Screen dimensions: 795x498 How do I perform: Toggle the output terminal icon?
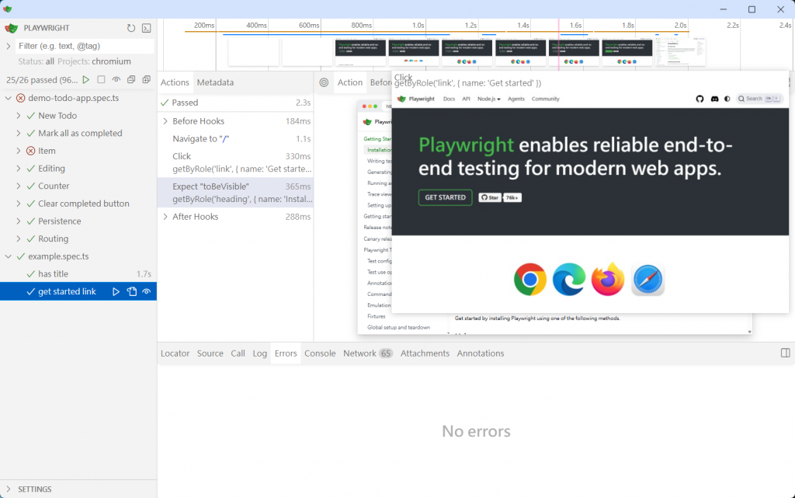[x=147, y=28]
